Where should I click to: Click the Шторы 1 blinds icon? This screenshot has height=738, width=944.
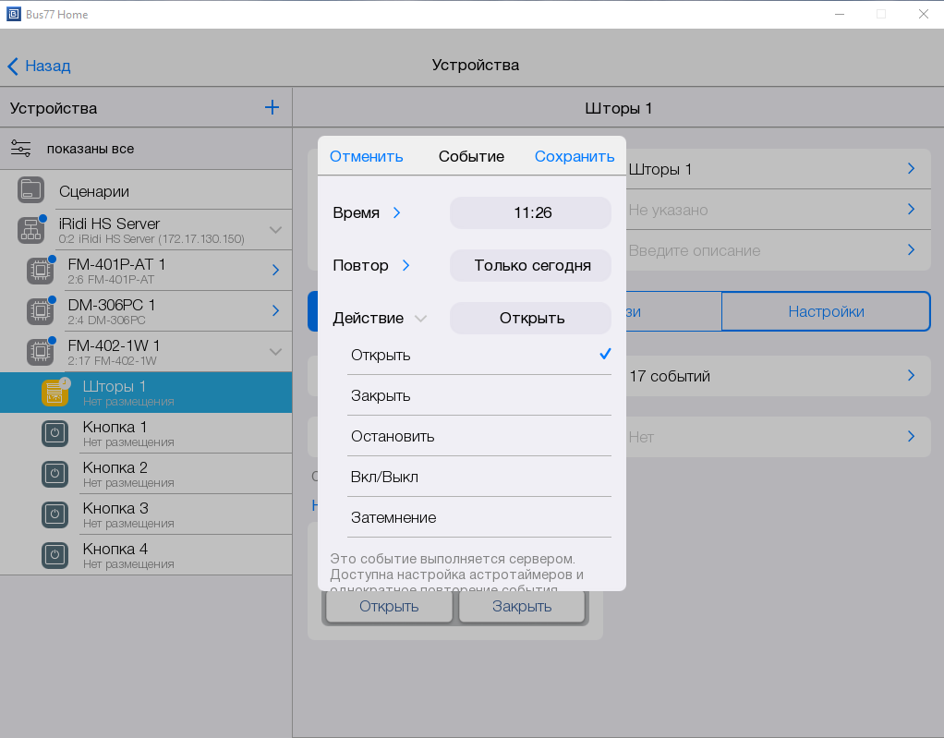coord(54,393)
